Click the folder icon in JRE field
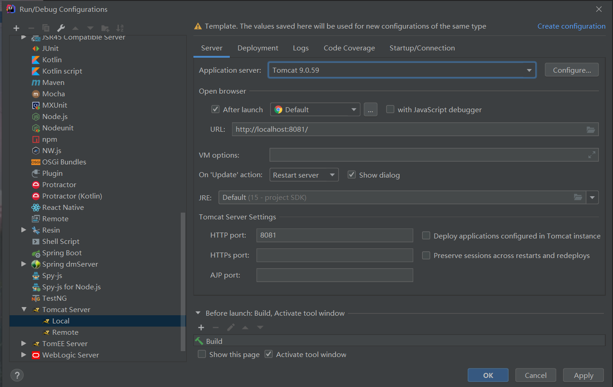Screen dimensions: 613x387 [x=578, y=197]
